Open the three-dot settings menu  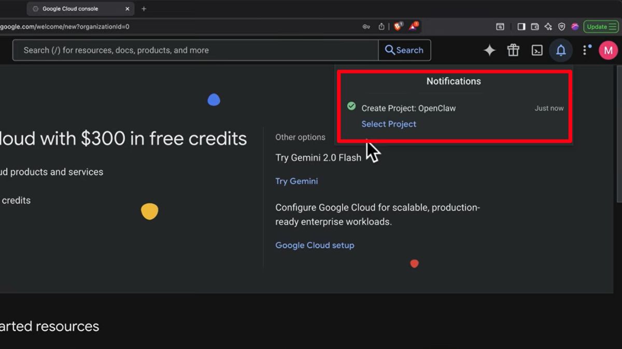click(585, 50)
